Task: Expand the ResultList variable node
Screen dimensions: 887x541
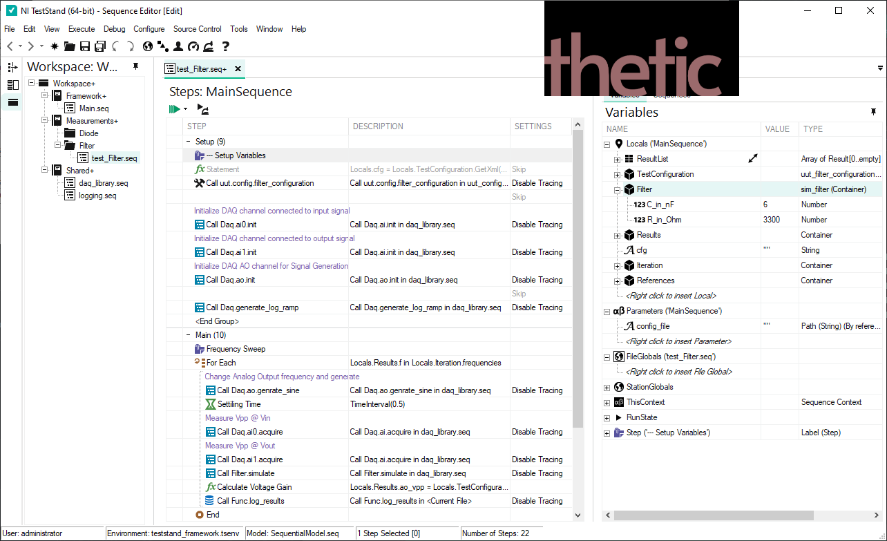Action: coord(618,160)
